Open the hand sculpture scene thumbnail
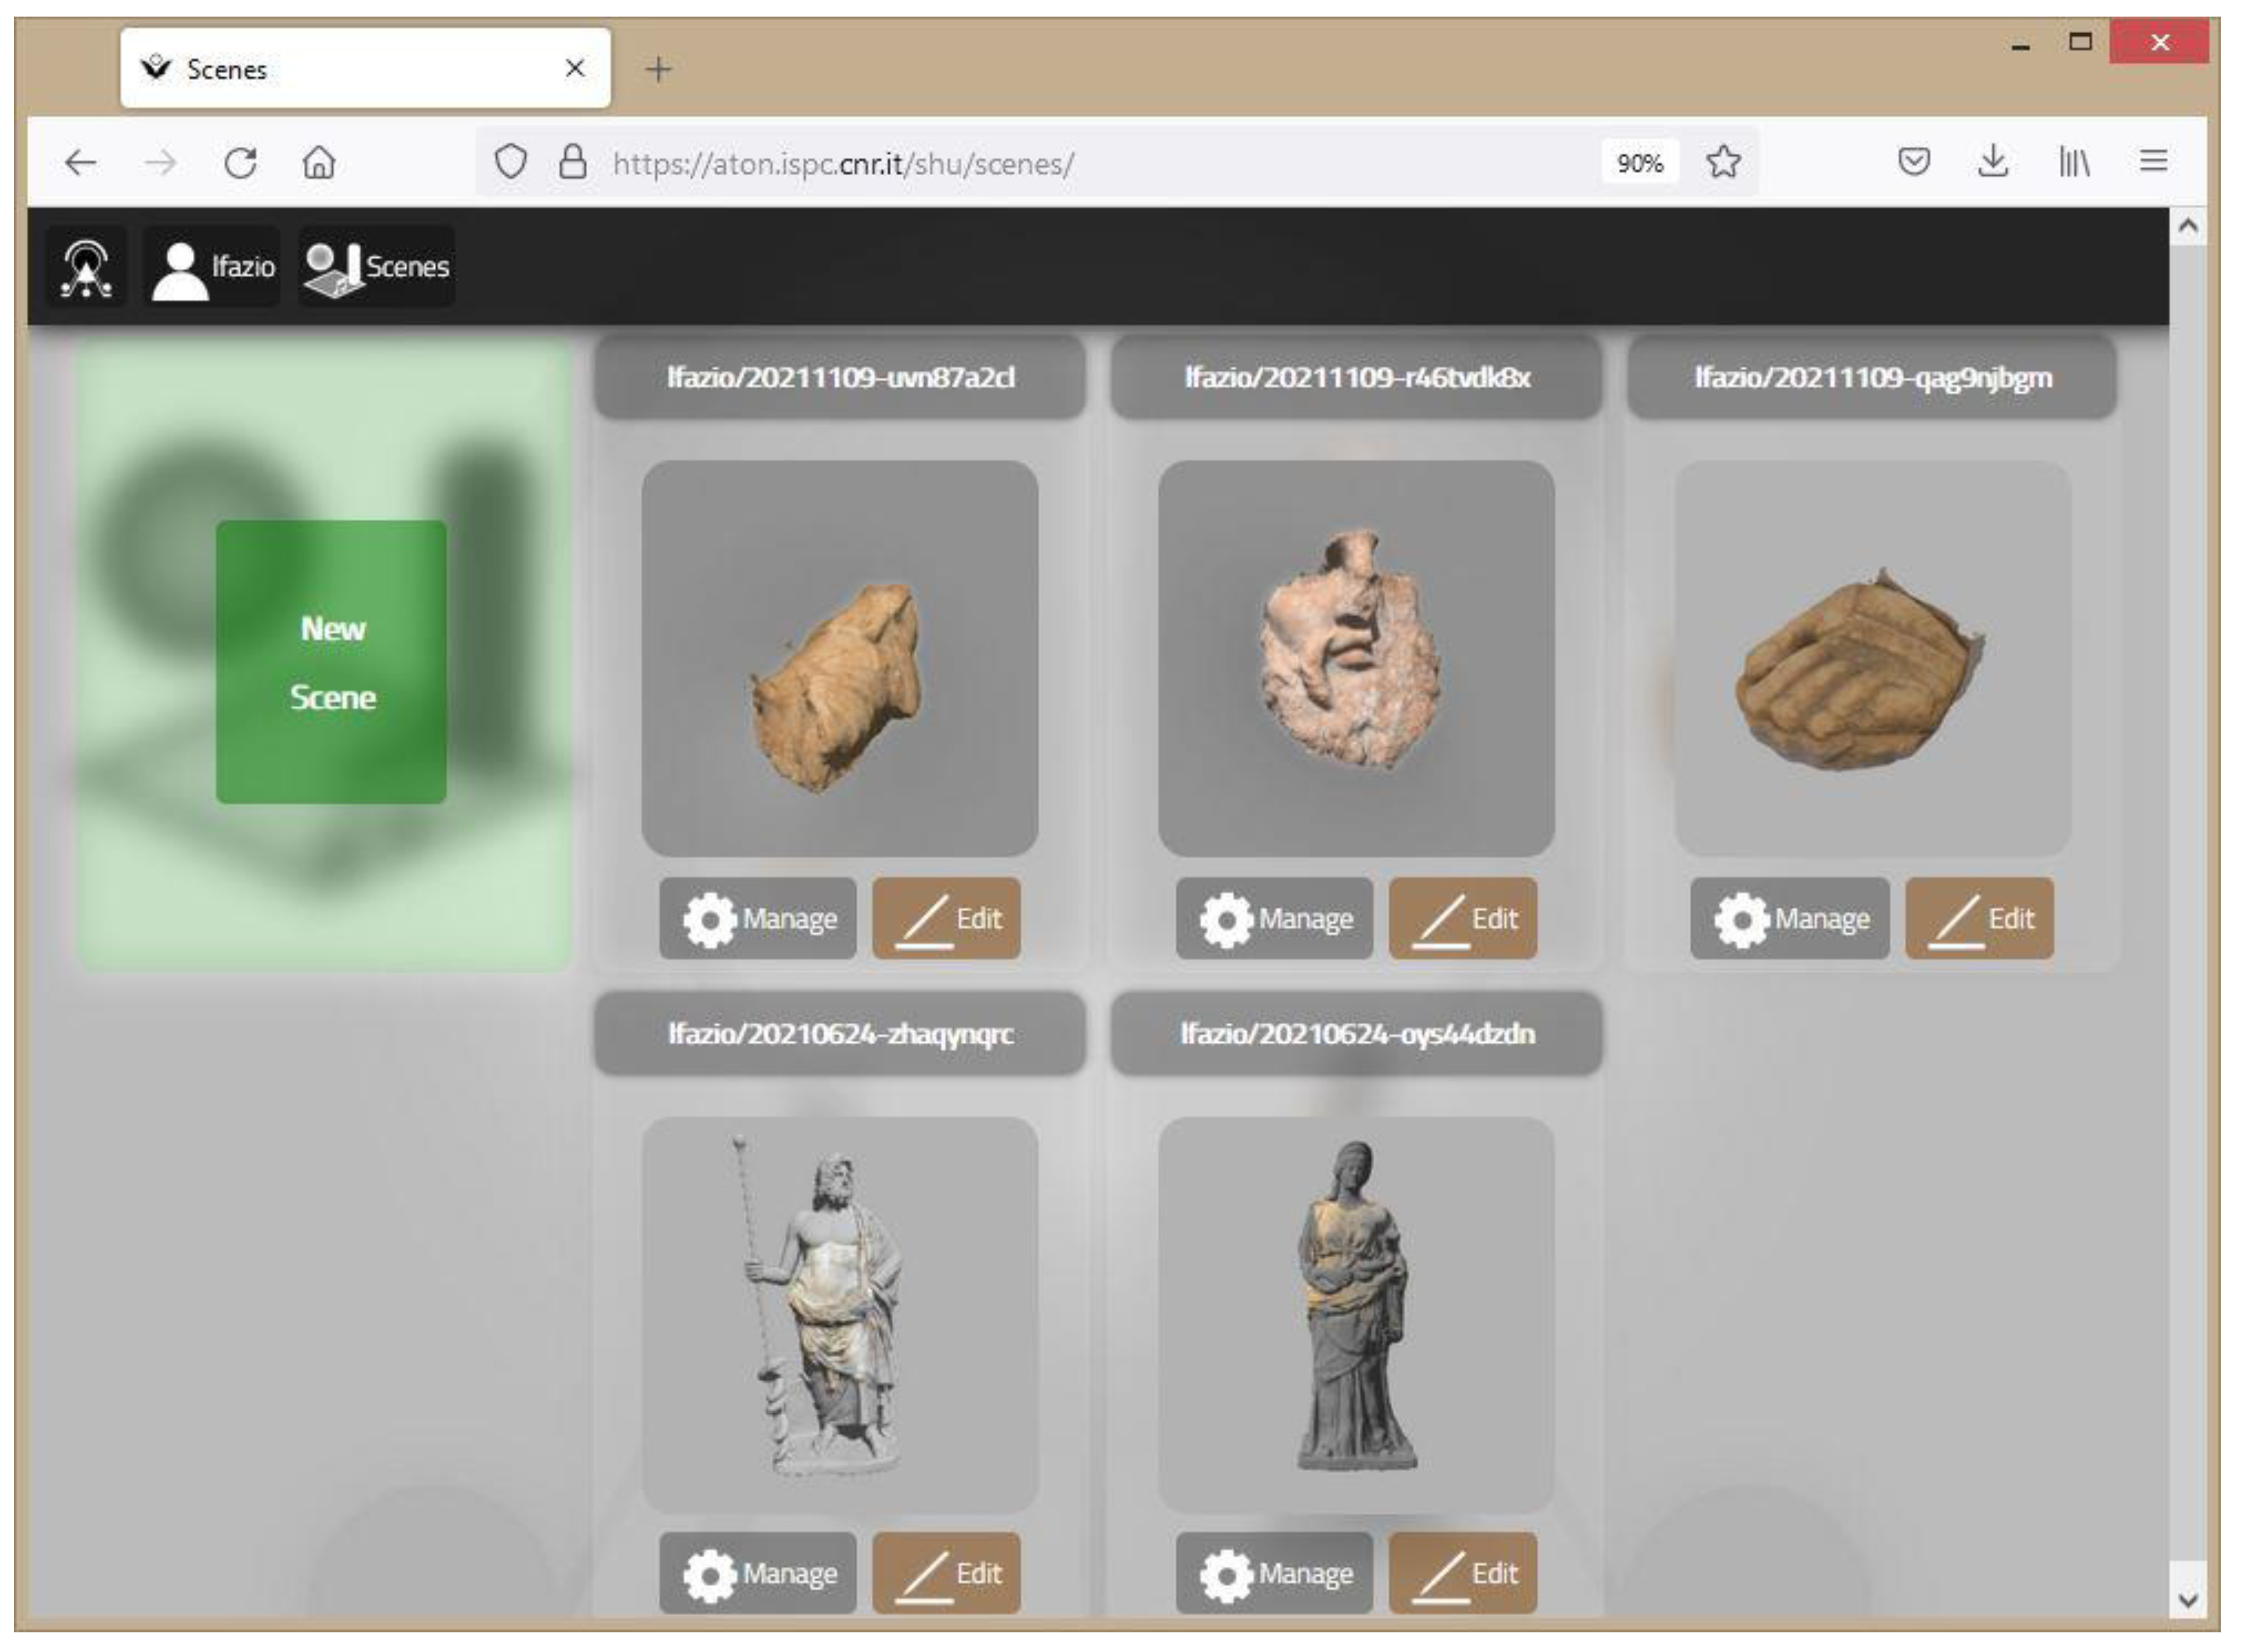The height and width of the screenshot is (1652, 2241). click(x=1872, y=658)
